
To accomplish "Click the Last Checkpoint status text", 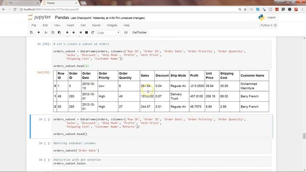I will click(108, 18).
